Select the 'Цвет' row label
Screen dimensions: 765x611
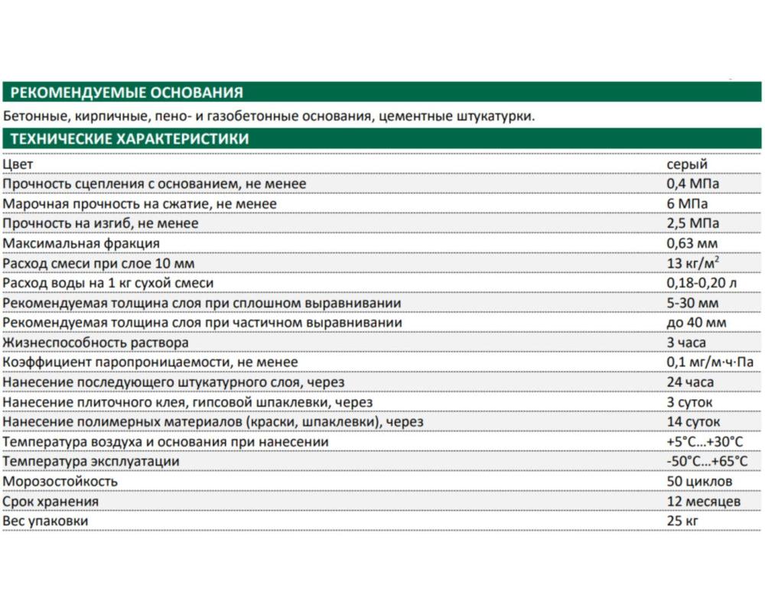[x=18, y=164]
